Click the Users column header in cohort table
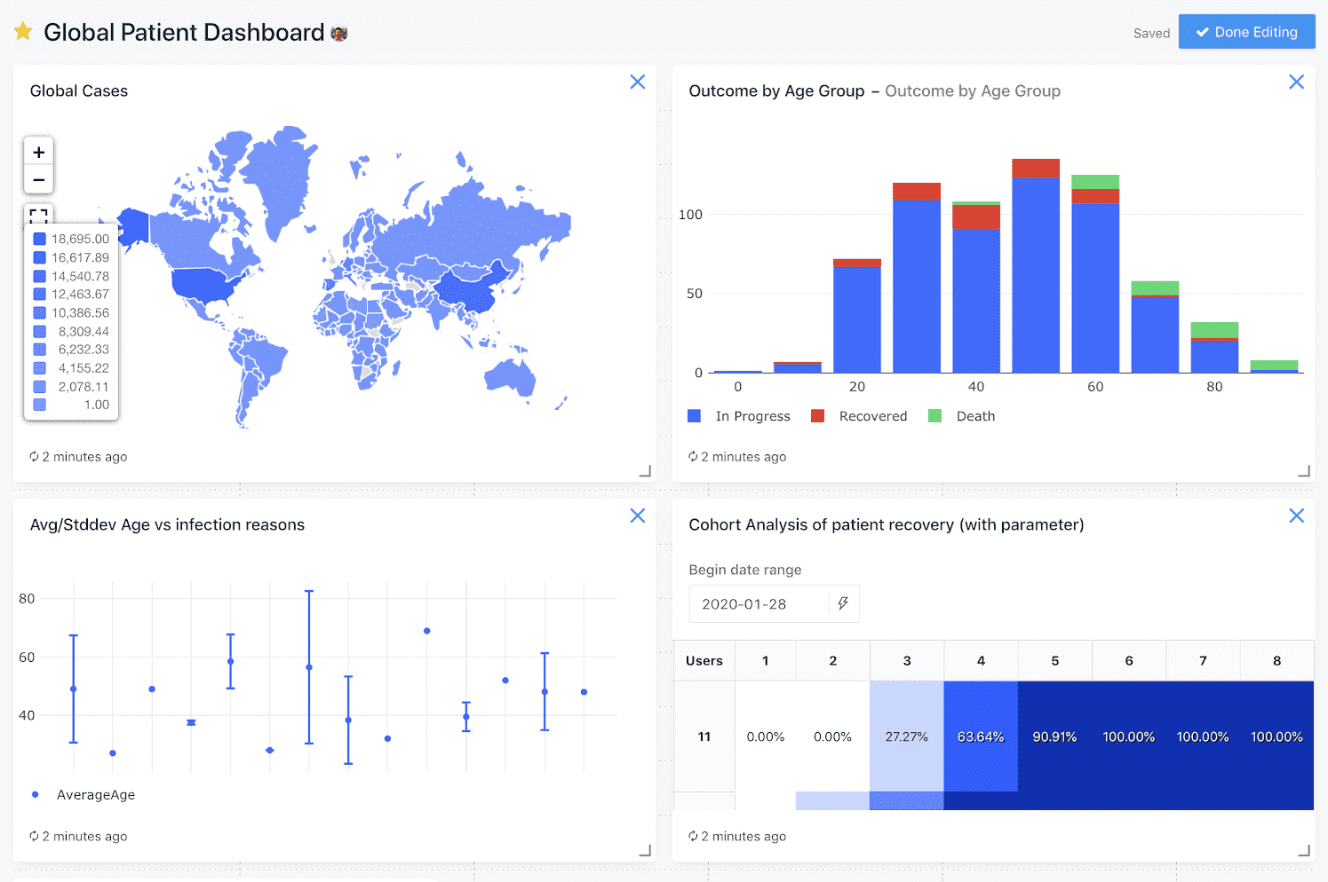 pyautogui.click(x=704, y=660)
